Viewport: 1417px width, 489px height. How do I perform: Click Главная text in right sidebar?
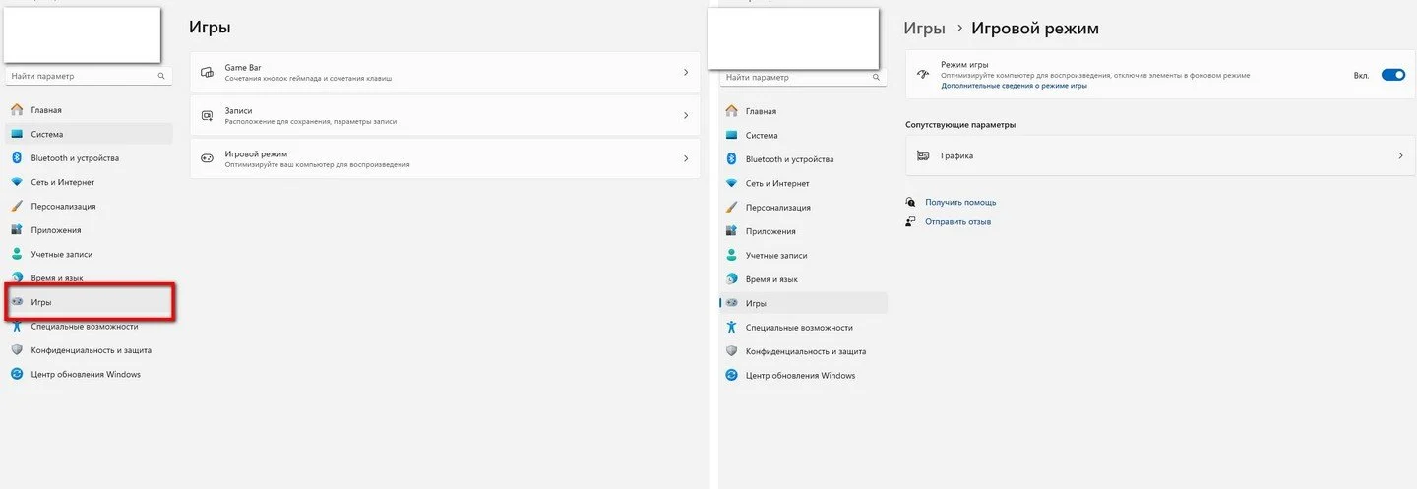(761, 111)
